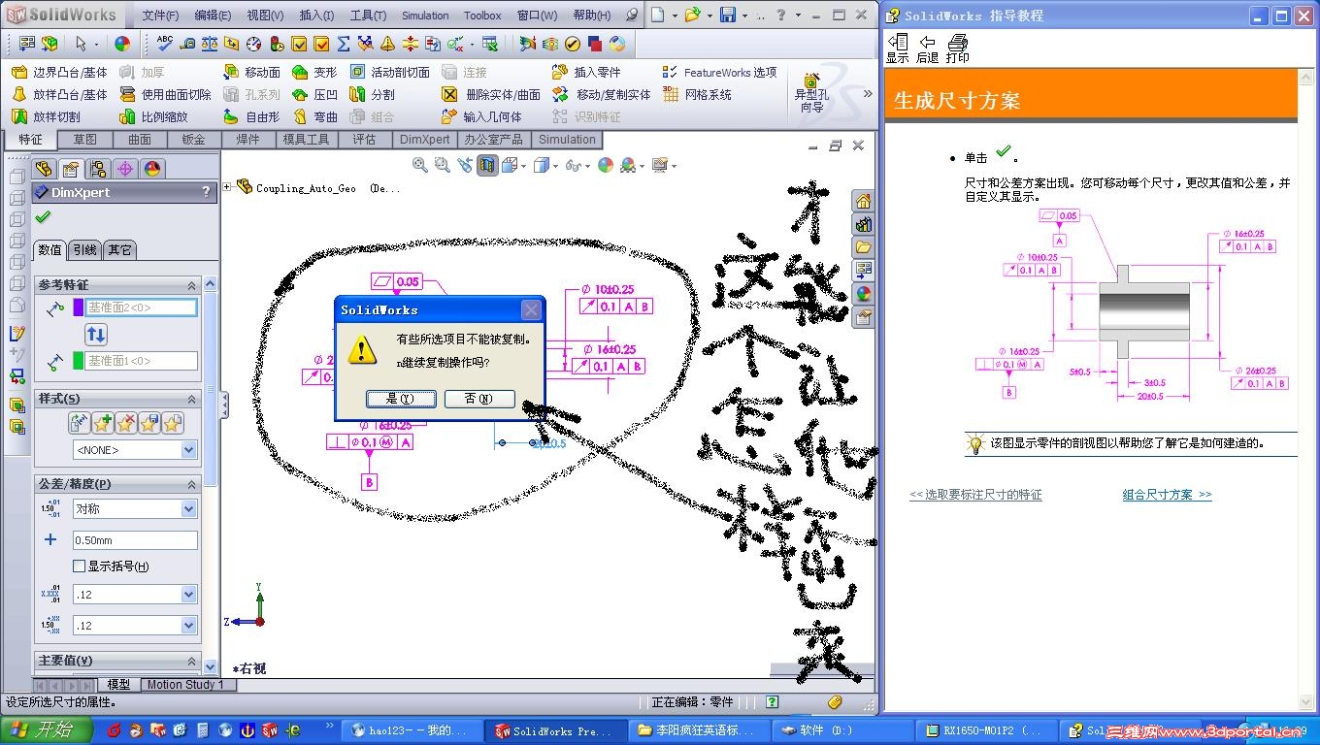Click the Back (后退) icon in tutorial window
The height and width of the screenshot is (745, 1320).
coord(928,49)
